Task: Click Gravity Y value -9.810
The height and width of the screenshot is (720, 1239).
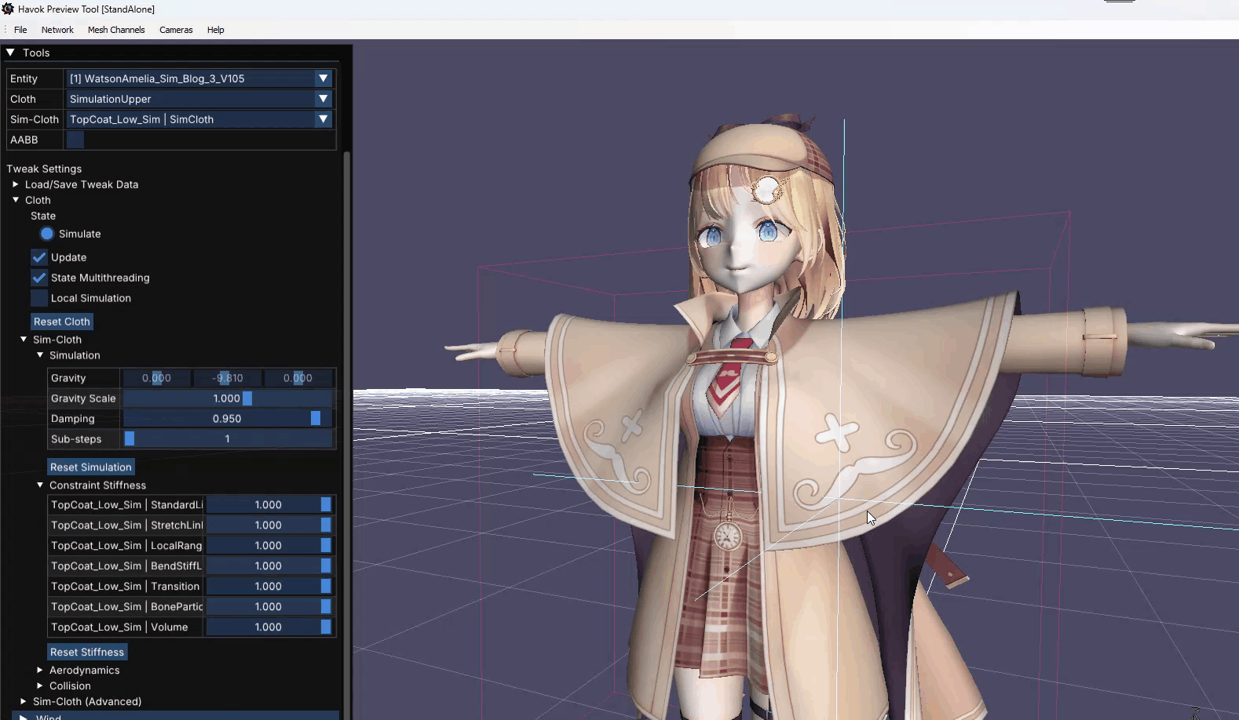Action: coord(227,378)
